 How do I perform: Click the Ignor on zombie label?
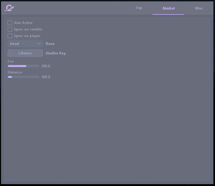click(x=28, y=29)
